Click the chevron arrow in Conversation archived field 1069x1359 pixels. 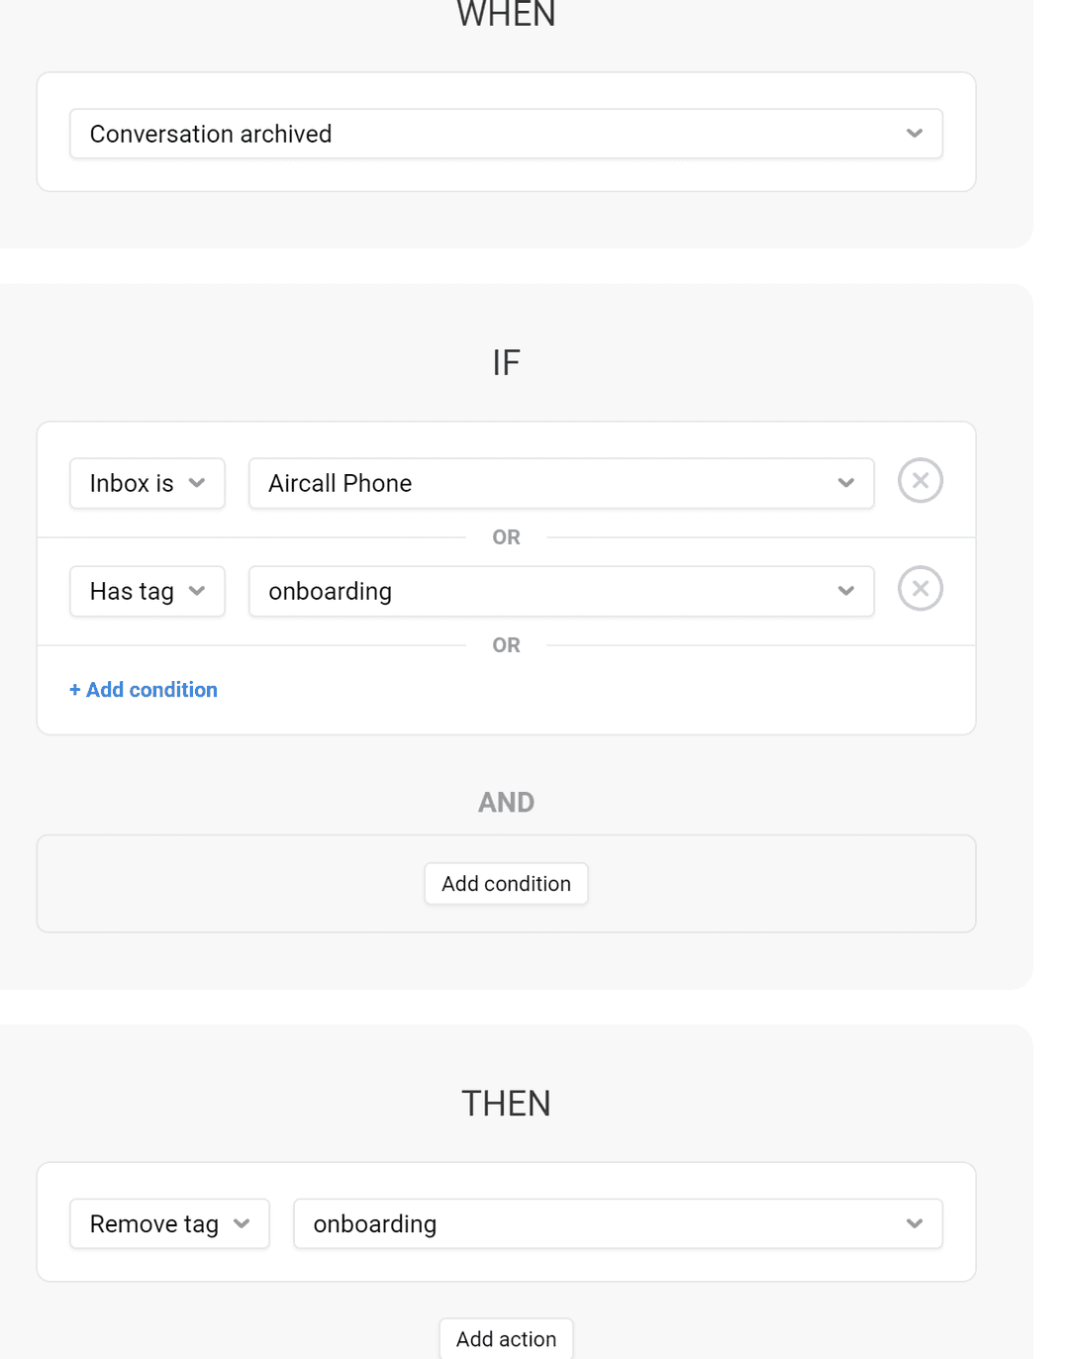coord(914,134)
